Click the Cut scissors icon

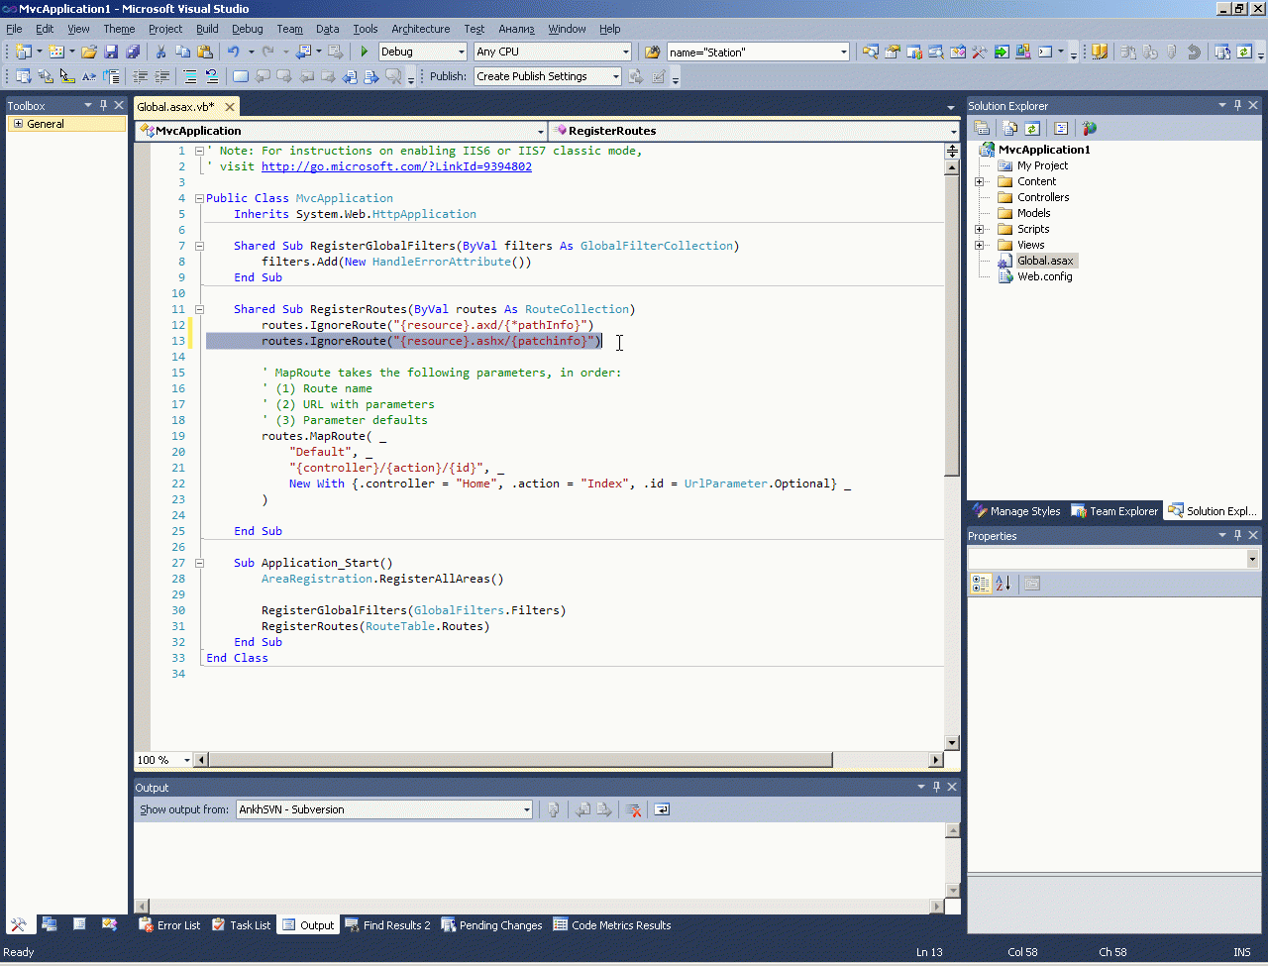[x=160, y=52]
